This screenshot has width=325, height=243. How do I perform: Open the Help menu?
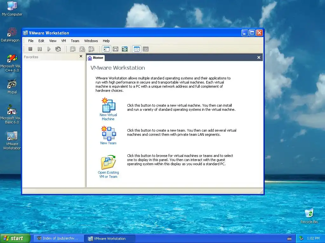pyautogui.click(x=106, y=41)
